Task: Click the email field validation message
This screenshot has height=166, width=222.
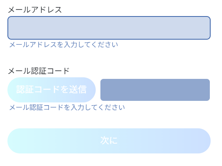Action: point(64,45)
